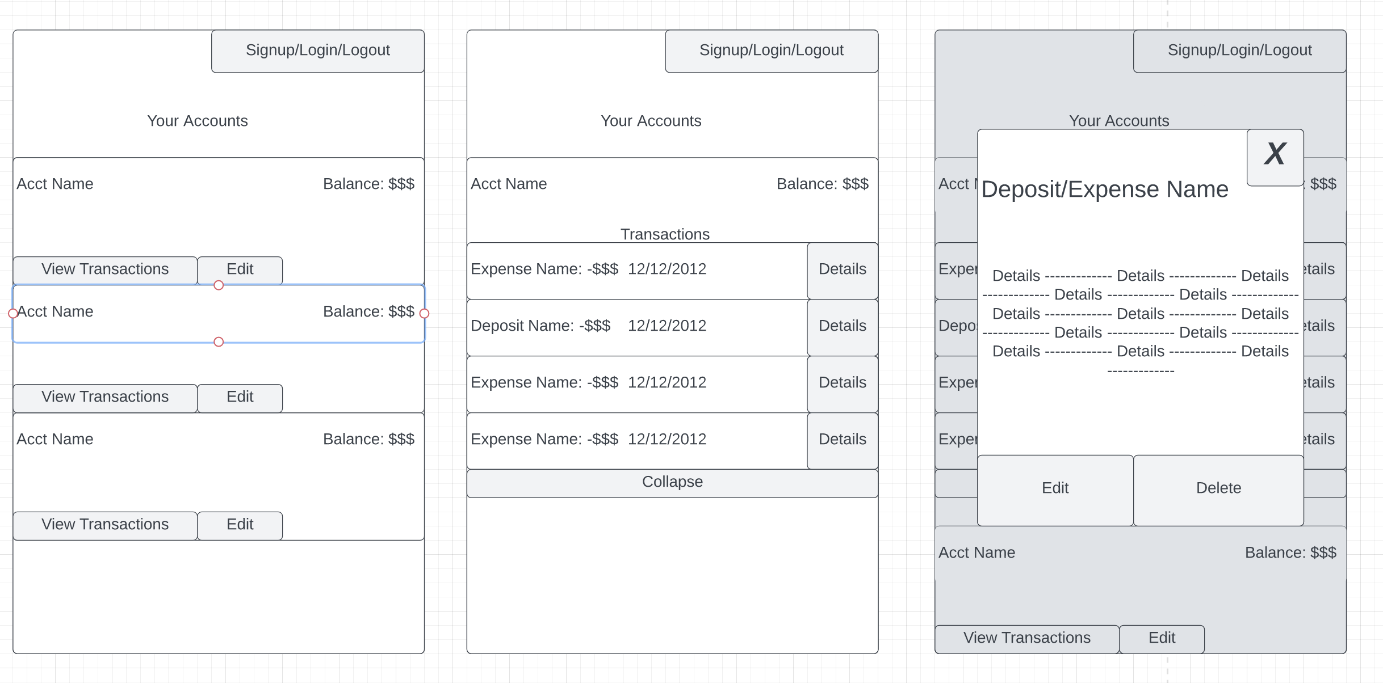Click Signup/Login/Logout in middle wireframe
Screen dimensions: 1383x683
click(x=771, y=51)
